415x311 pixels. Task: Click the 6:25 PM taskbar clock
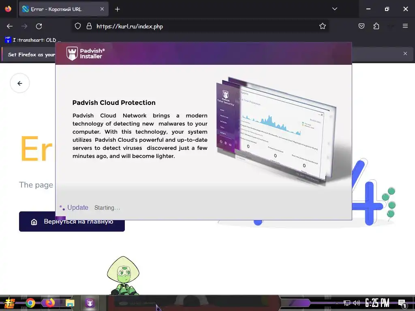[x=377, y=303]
